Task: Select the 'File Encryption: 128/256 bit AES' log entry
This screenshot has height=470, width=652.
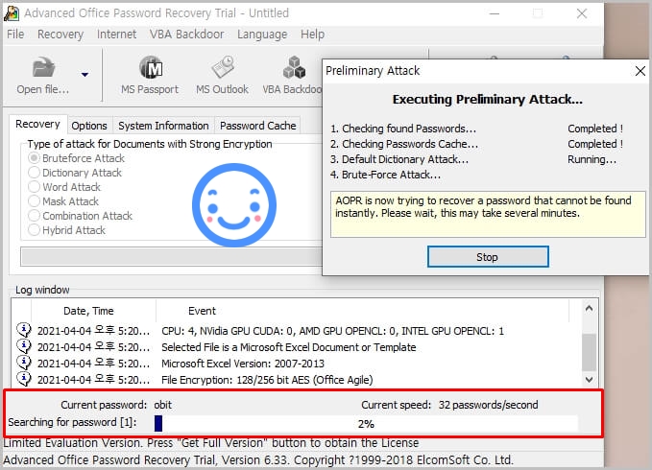Action: pyautogui.click(x=267, y=380)
